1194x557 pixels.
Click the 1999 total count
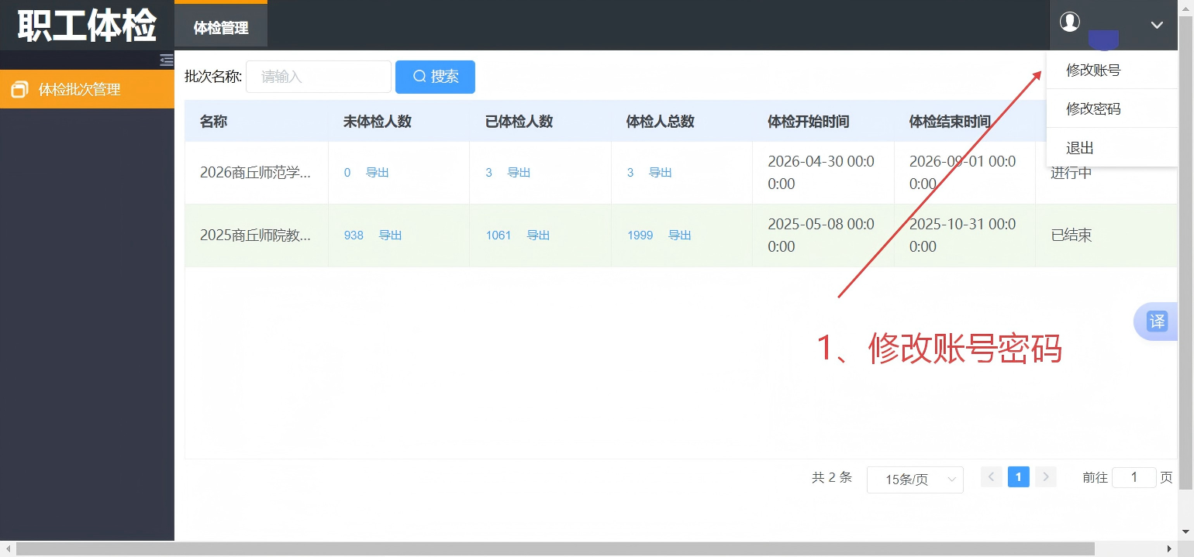click(640, 236)
